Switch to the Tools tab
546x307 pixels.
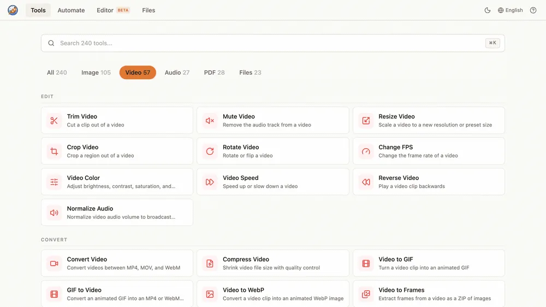[x=38, y=10]
